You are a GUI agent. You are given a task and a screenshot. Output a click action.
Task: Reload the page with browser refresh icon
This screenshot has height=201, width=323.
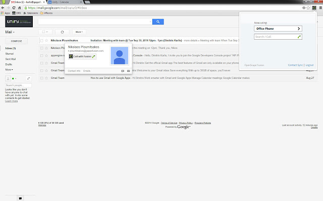[14, 8]
